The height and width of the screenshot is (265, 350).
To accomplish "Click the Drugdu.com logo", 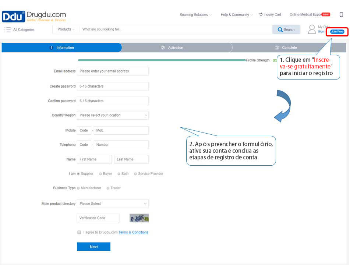I will 34,17.
